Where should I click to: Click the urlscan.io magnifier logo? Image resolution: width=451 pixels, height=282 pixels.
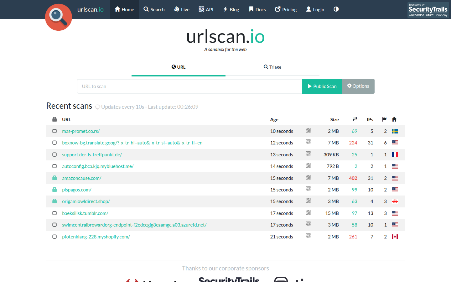pyautogui.click(x=59, y=17)
